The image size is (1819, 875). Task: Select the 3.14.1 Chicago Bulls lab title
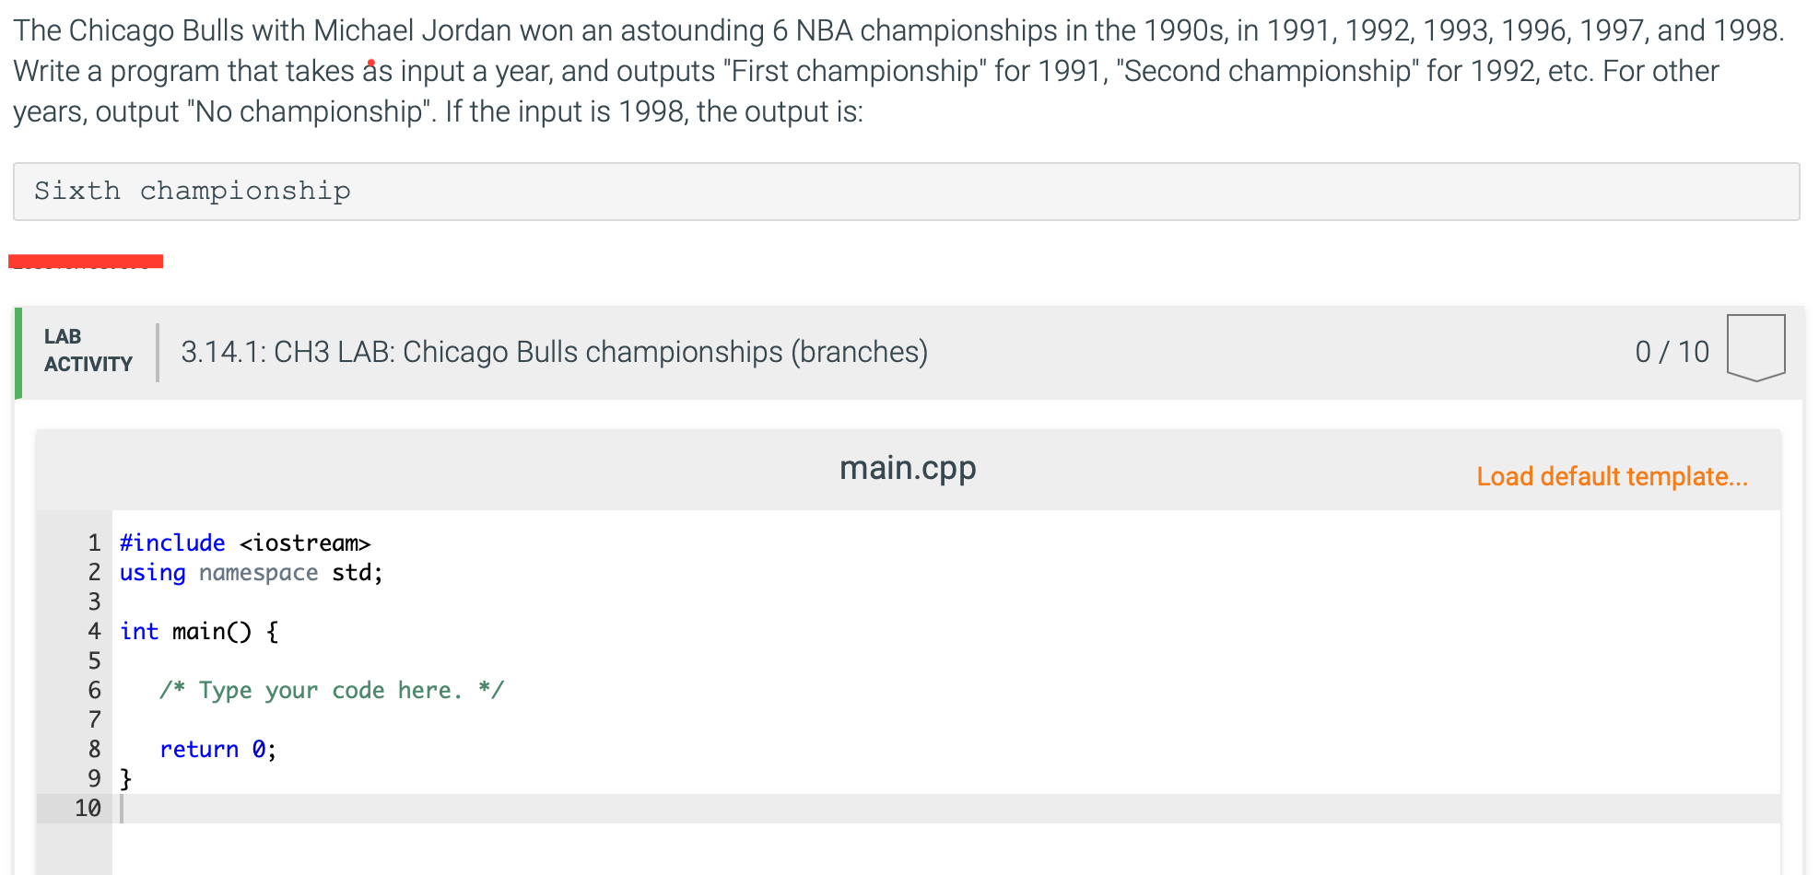click(x=554, y=352)
